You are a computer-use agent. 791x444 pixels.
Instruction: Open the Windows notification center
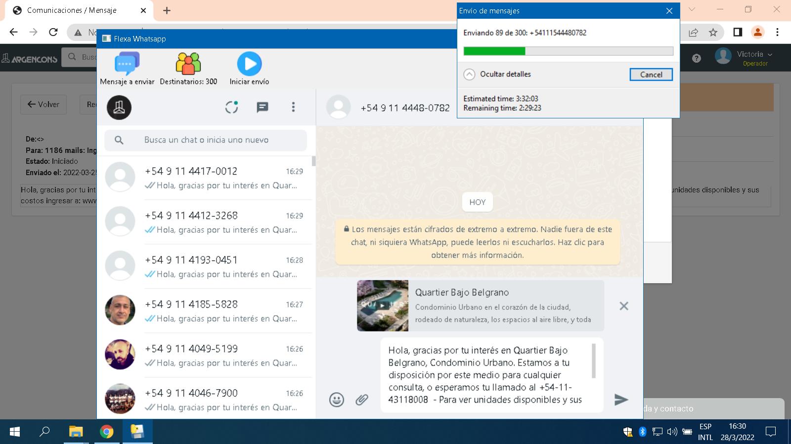pyautogui.click(x=770, y=432)
